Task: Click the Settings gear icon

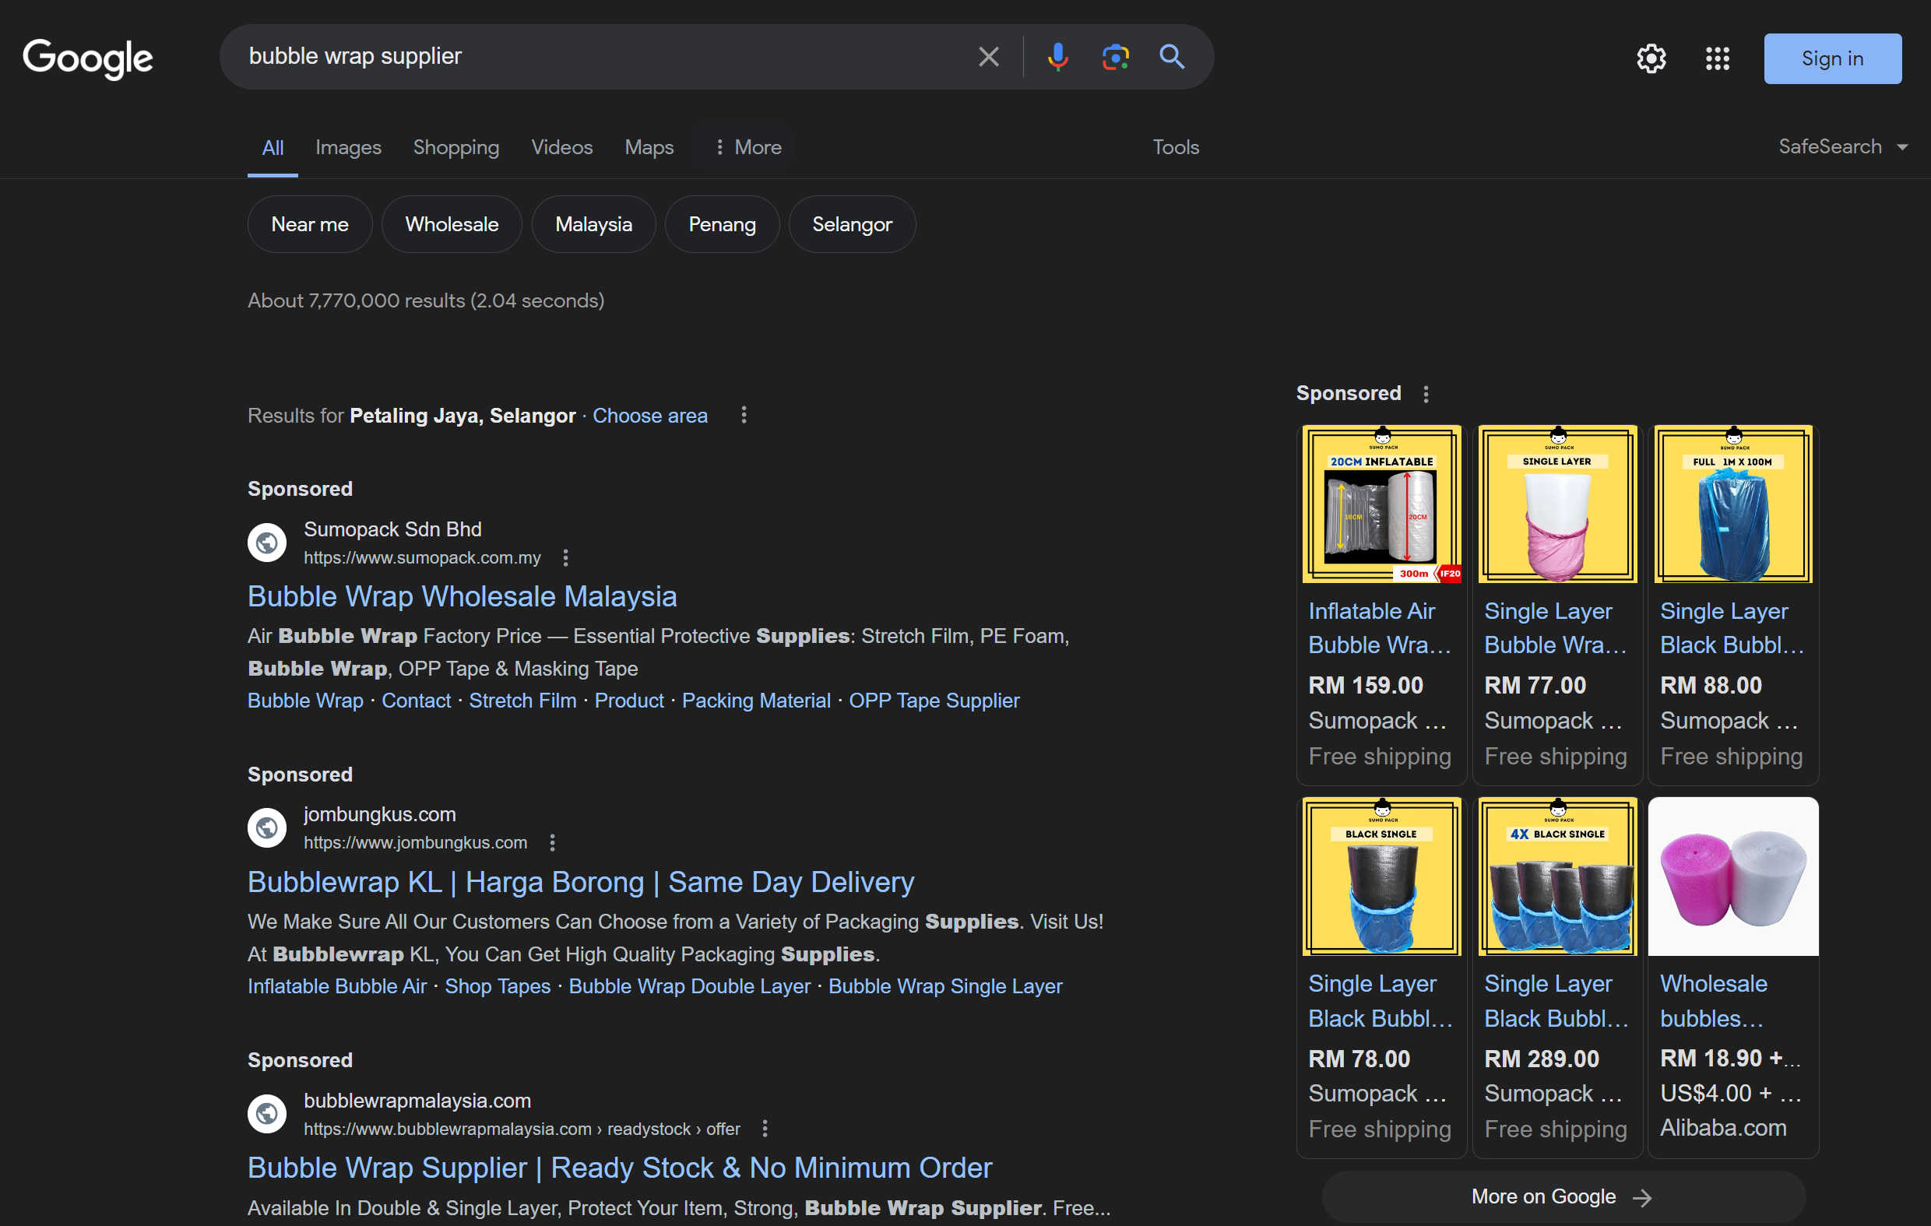Action: point(1651,58)
